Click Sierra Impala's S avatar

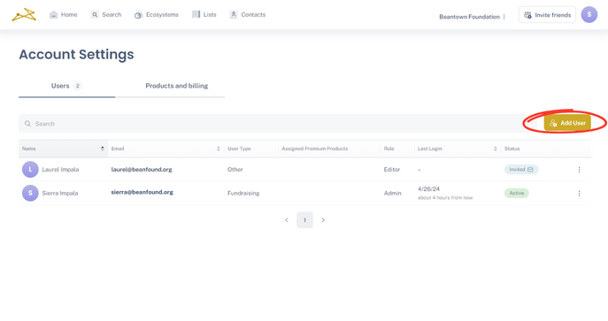30,193
